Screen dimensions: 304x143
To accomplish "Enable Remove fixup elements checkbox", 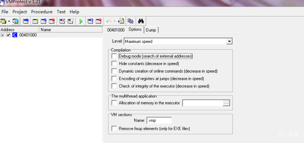I will click(114, 128).
